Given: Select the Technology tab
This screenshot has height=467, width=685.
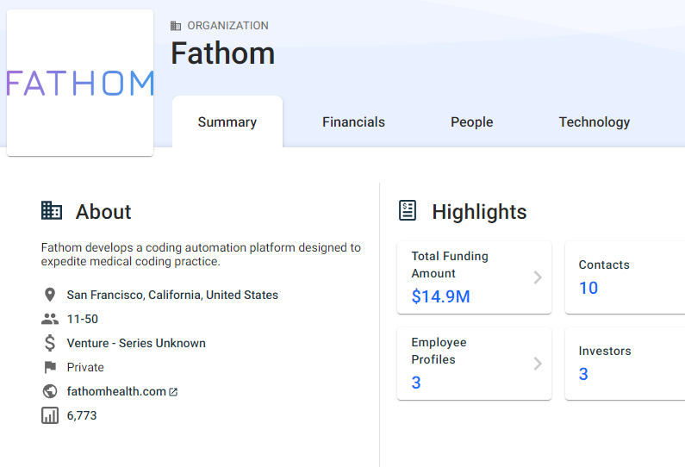Looking at the screenshot, I should click(594, 122).
